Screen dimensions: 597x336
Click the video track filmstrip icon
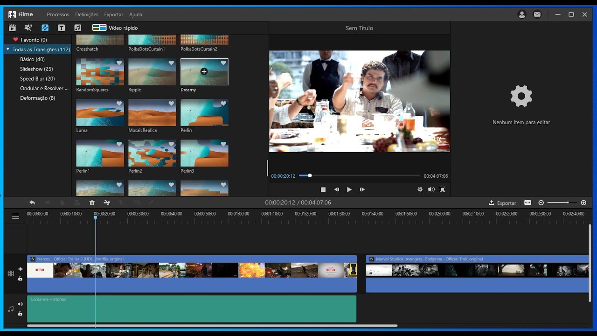coord(11,273)
